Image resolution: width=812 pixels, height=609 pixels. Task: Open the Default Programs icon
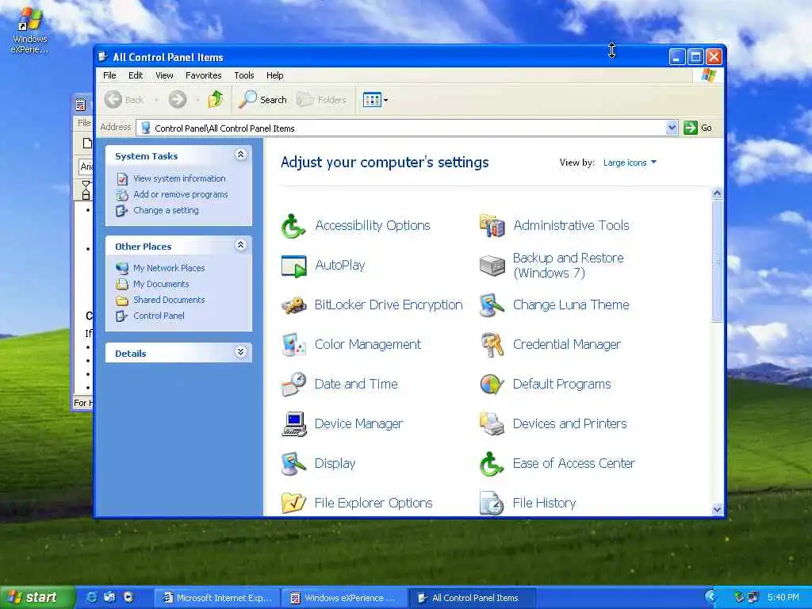tap(492, 385)
